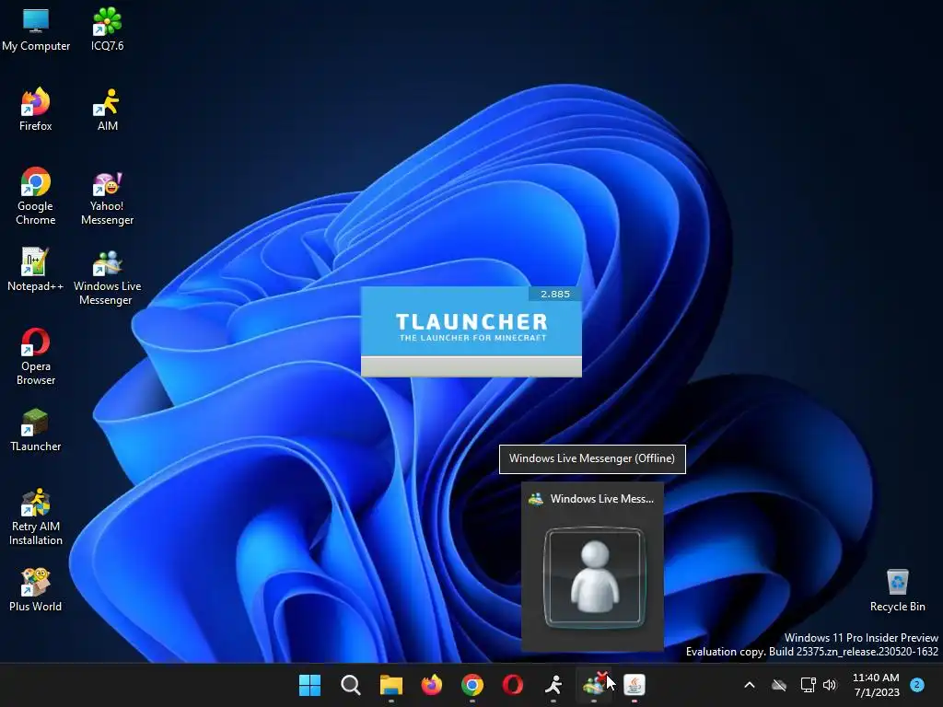
Task: Click the TLauncher loading progress bar
Action: click(x=471, y=366)
